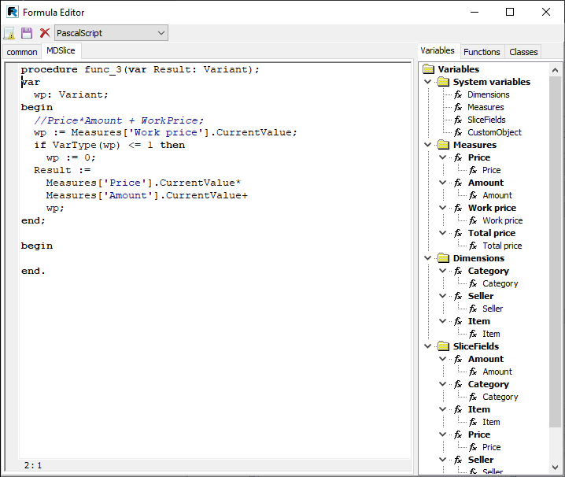Click the fx icon beside SliceFields variable
Screen dimensions: 565x477
(458, 120)
